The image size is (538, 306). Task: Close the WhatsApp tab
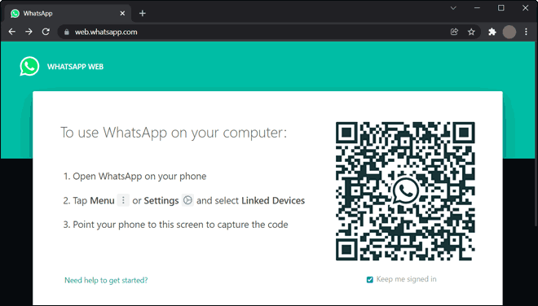(122, 13)
